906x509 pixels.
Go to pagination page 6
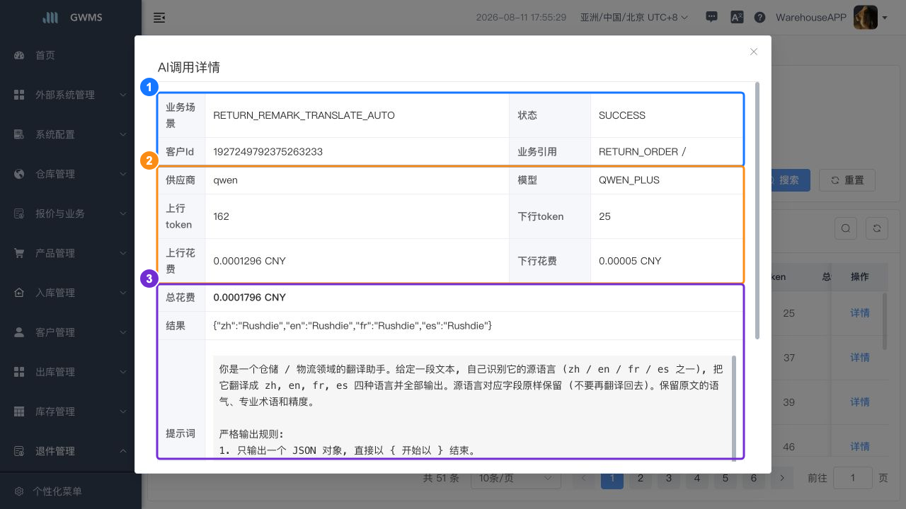coord(754,479)
